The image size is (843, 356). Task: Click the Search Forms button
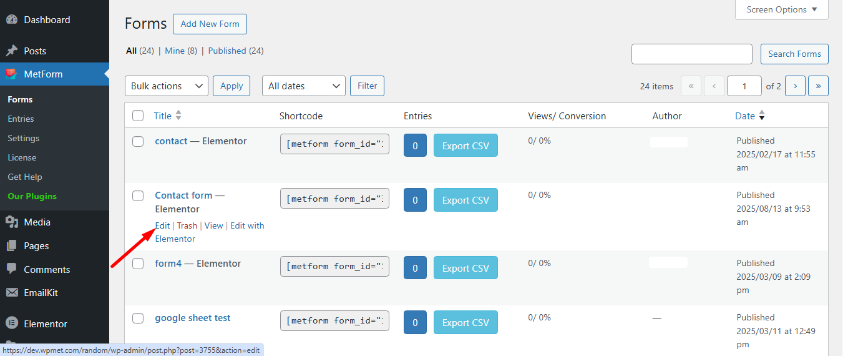pos(794,54)
